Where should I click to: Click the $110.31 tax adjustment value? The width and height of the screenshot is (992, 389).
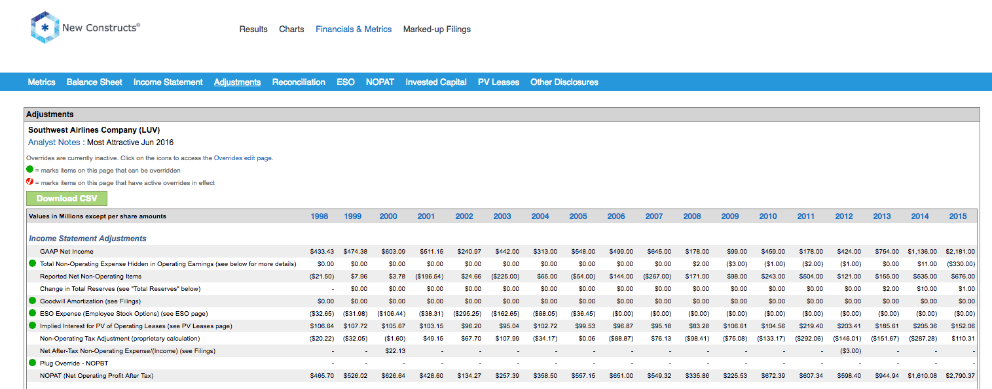(963, 338)
